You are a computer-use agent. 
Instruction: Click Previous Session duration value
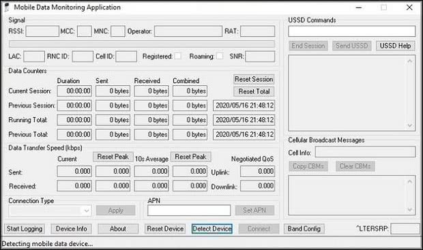point(74,106)
